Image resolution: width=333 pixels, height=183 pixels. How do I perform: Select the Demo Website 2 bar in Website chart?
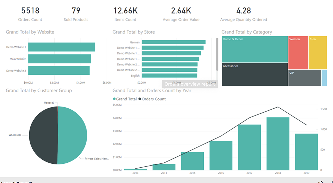point(59,70)
